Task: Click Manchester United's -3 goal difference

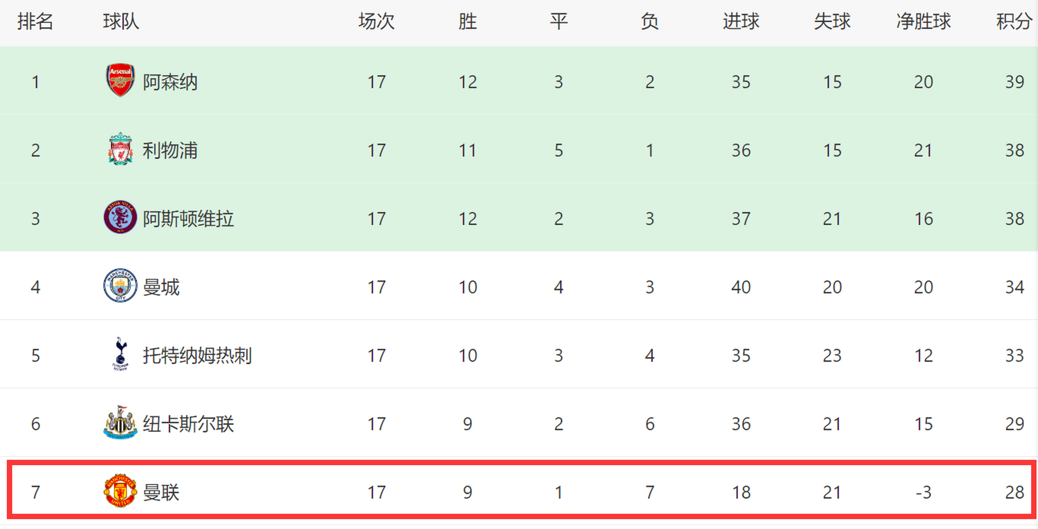Action: coord(923,493)
